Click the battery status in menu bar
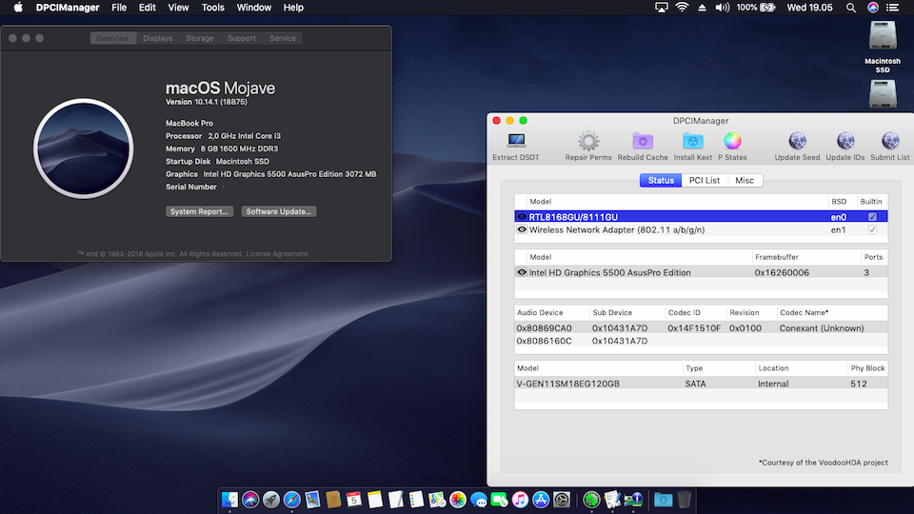Screen dimensions: 914x514 755,8
